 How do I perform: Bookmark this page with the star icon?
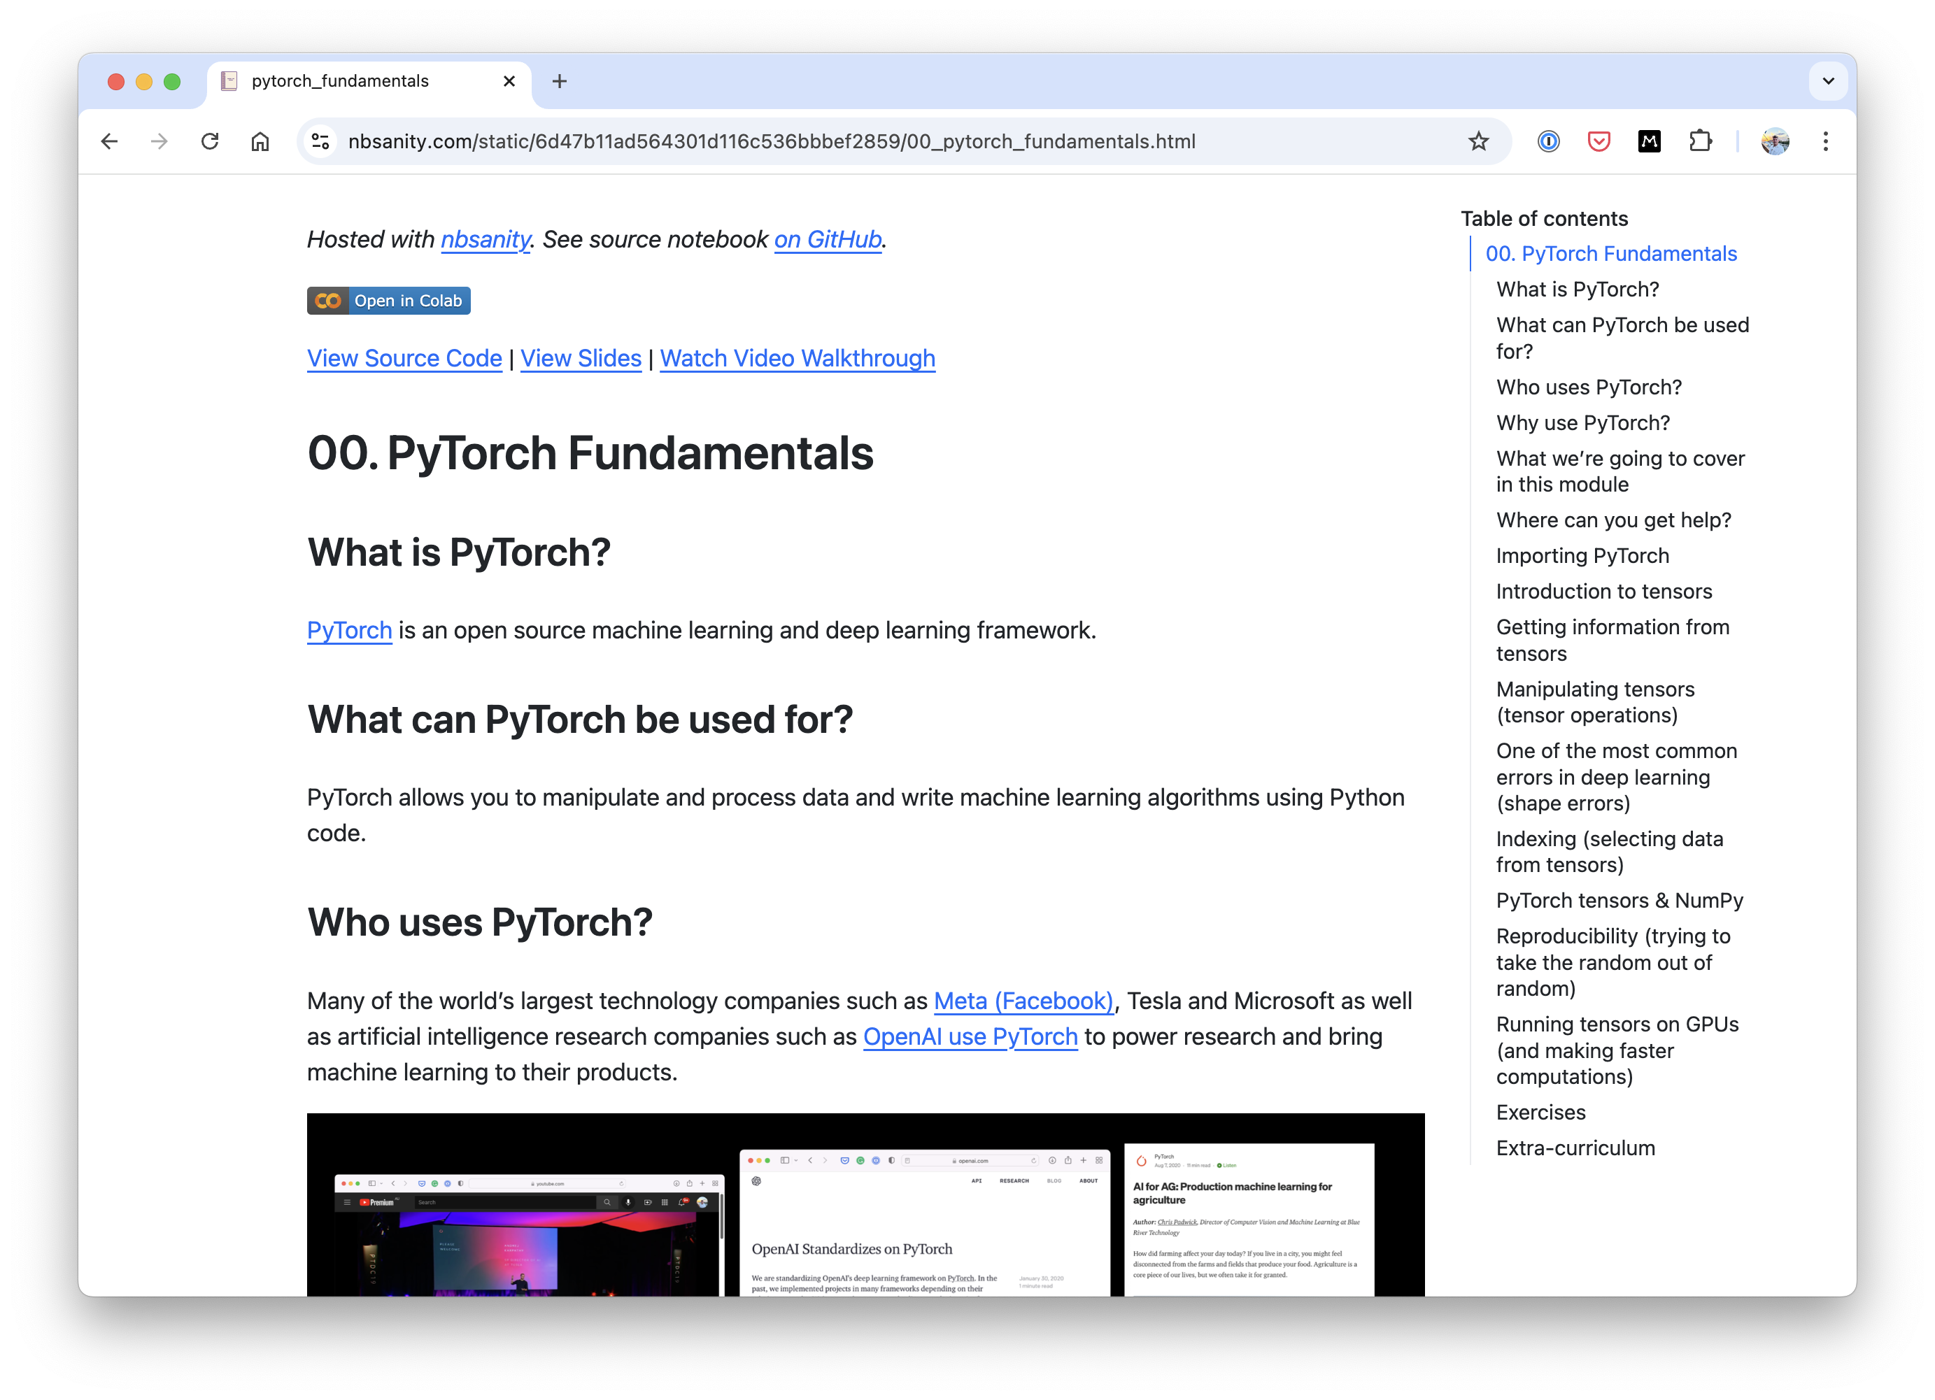pyautogui.click(x=1479, y=141)
